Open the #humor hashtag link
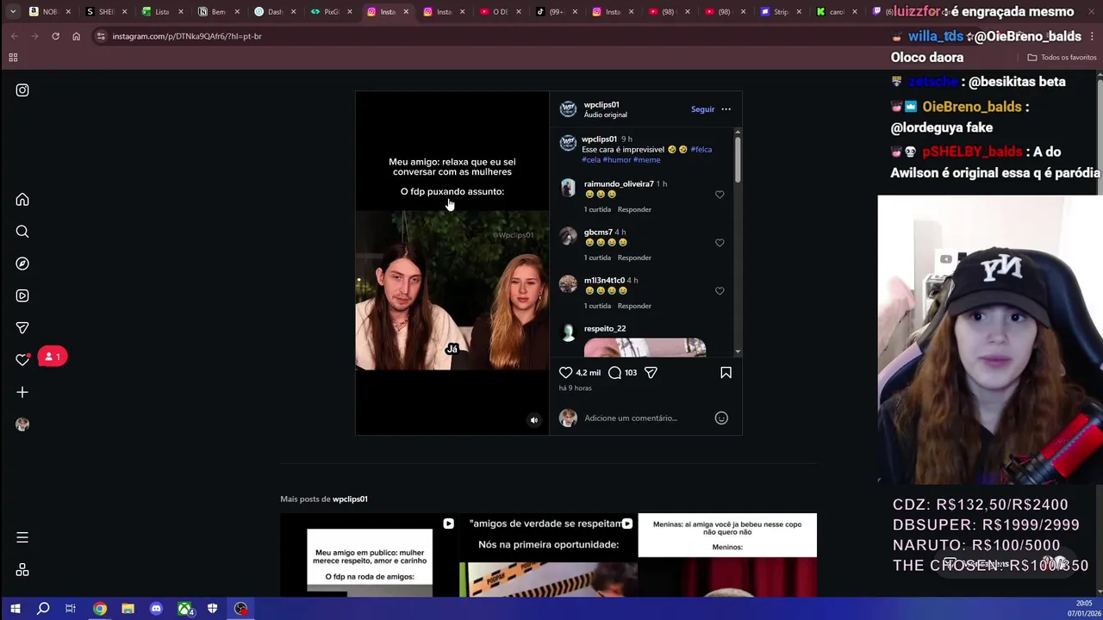The width and height of the screenshot is (1103, 620). 616,160
